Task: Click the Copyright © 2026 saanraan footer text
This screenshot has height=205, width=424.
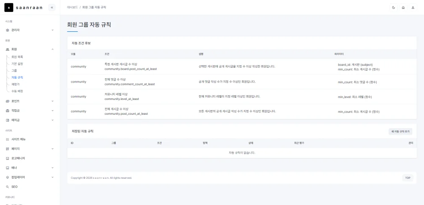Action: pos(101,178)
